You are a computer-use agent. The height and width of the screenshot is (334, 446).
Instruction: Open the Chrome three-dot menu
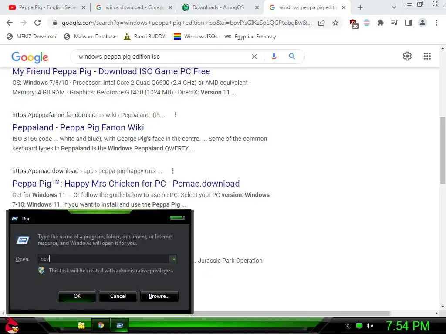coord(436,23)
